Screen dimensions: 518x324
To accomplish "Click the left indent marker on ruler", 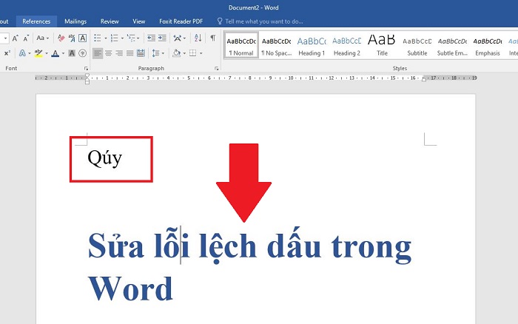I will tap(87, 81).
